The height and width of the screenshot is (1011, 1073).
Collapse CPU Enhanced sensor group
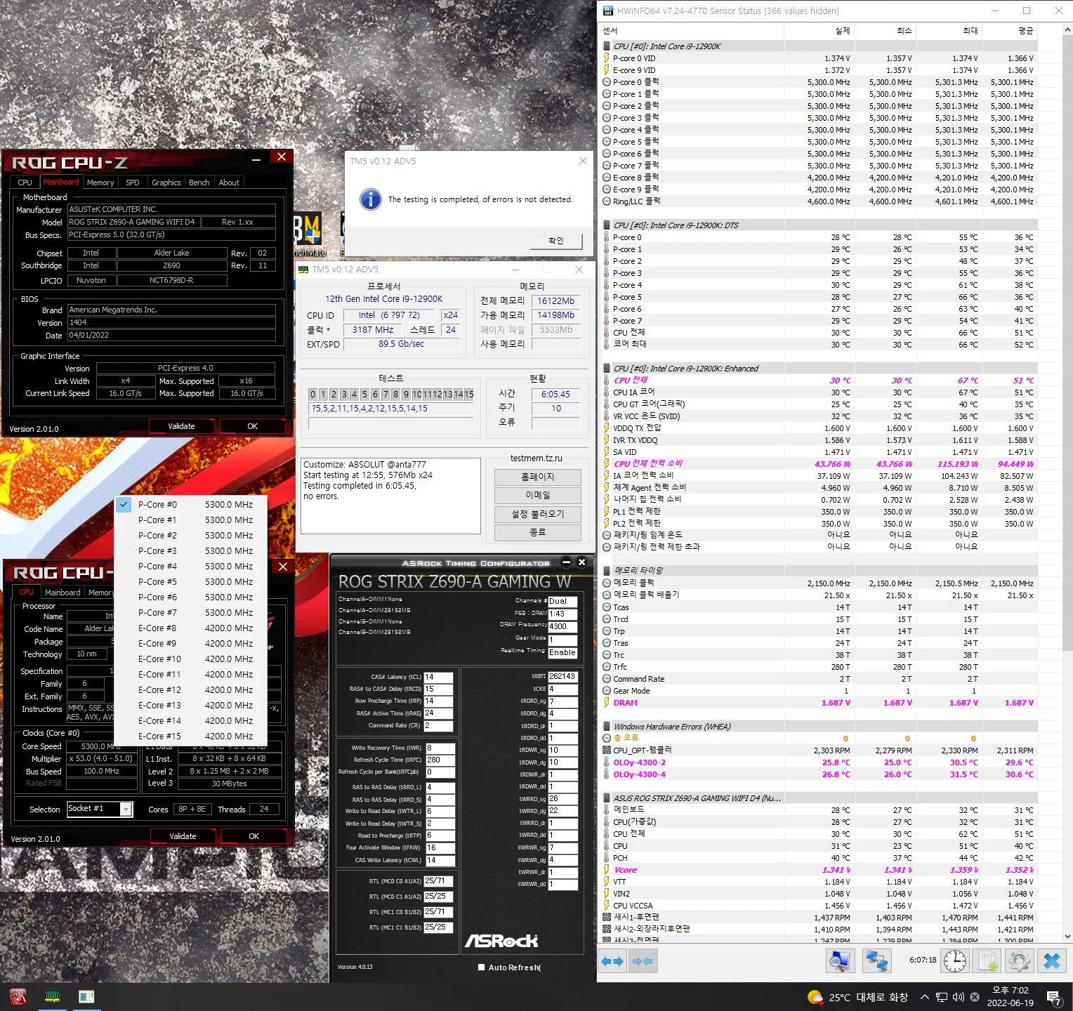607,369
